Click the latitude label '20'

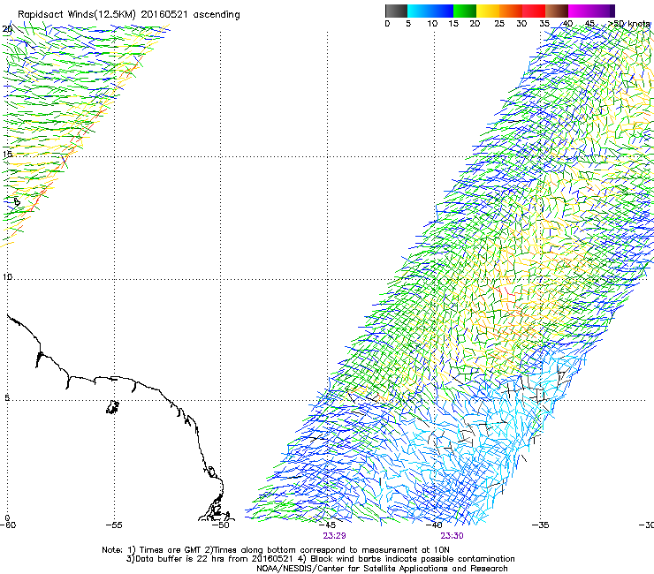point(7,29)
